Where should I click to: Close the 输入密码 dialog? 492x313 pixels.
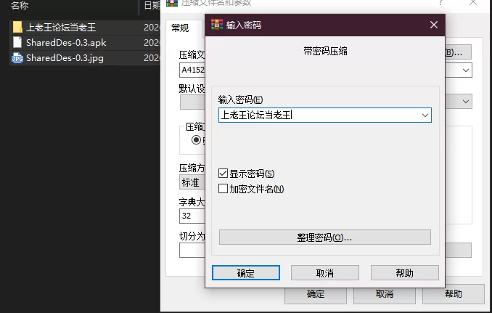[x=434, y=25]
